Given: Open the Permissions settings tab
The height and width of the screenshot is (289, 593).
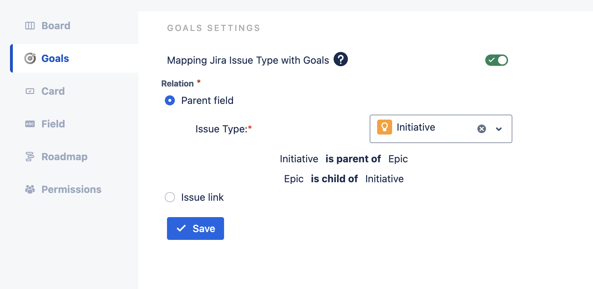Looking at the screenshot, I should pyautogui.click(x=71, y=189).
